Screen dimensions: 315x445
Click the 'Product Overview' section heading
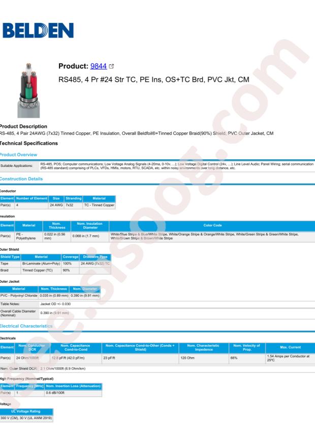coord(18,155)
